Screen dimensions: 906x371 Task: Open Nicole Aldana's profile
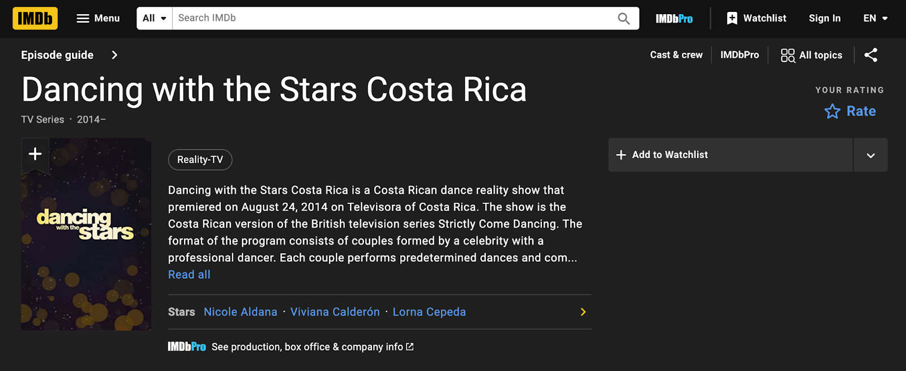point(241,312)
